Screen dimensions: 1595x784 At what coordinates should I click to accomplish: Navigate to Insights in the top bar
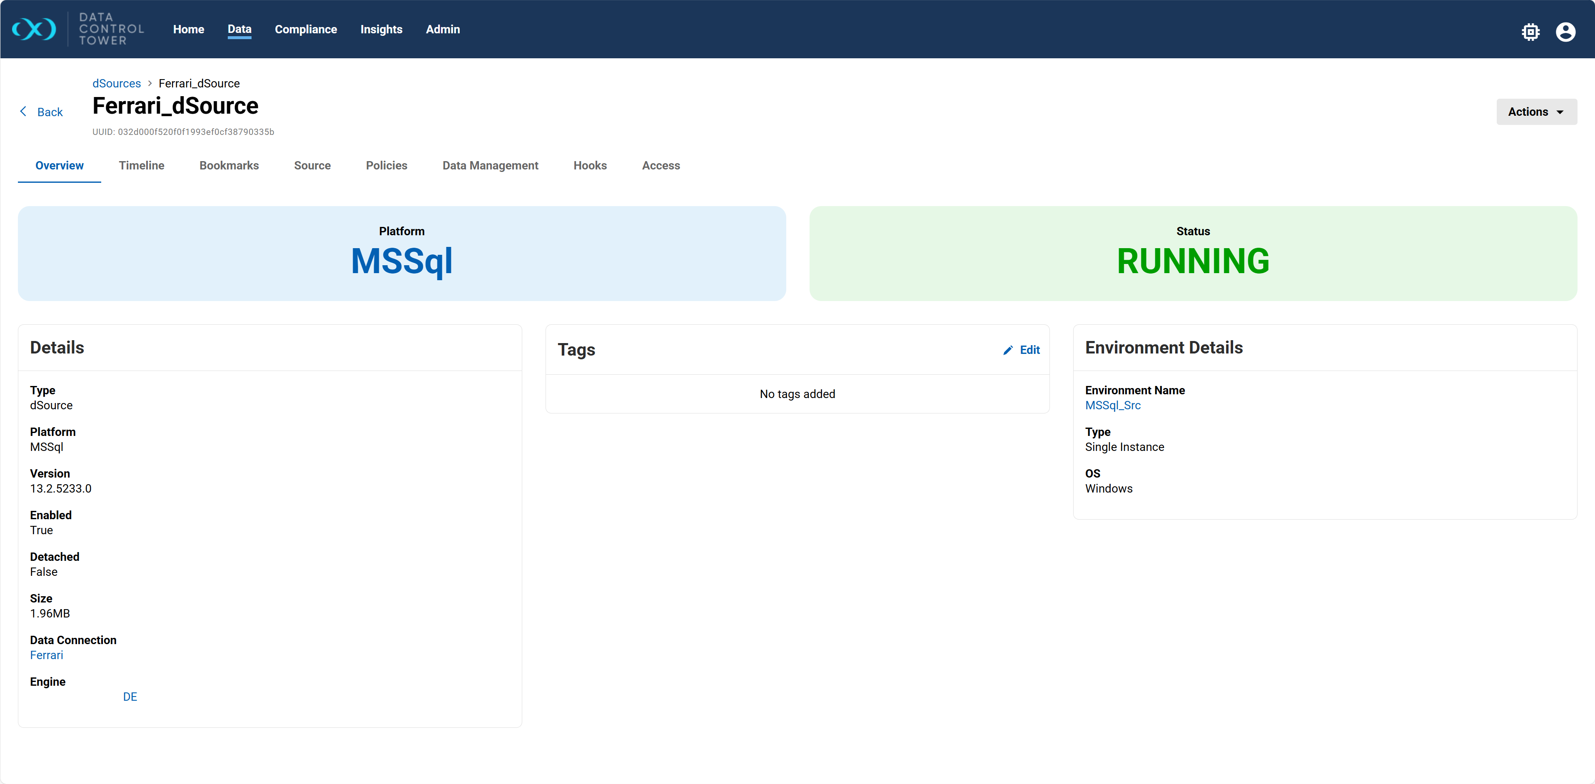[x=381, y=29]
